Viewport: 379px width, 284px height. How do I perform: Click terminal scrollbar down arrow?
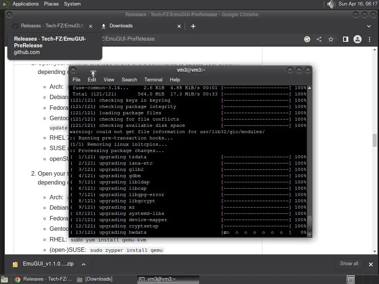tap(309, 234)
